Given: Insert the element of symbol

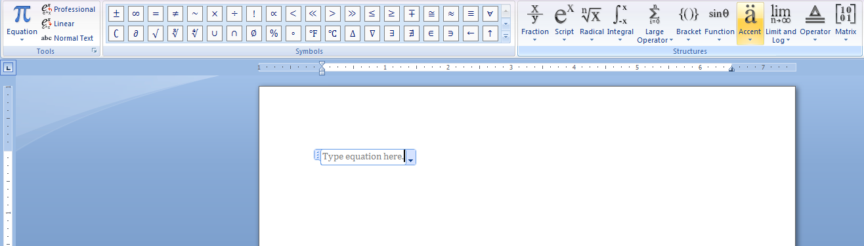Looking at the screenshot, I should (431, 33).
